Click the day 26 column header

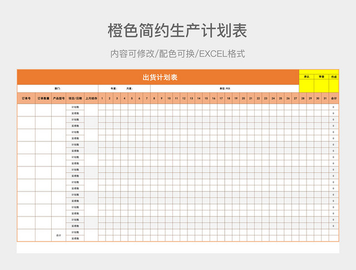click(x=288, y=99)
